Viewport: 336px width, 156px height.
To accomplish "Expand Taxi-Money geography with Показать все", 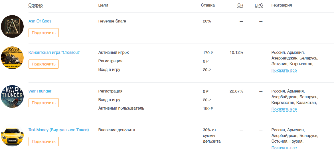I will (x=284, y=148).
